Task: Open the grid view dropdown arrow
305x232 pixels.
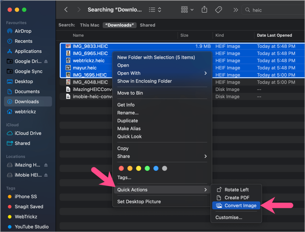Action: 192,10
